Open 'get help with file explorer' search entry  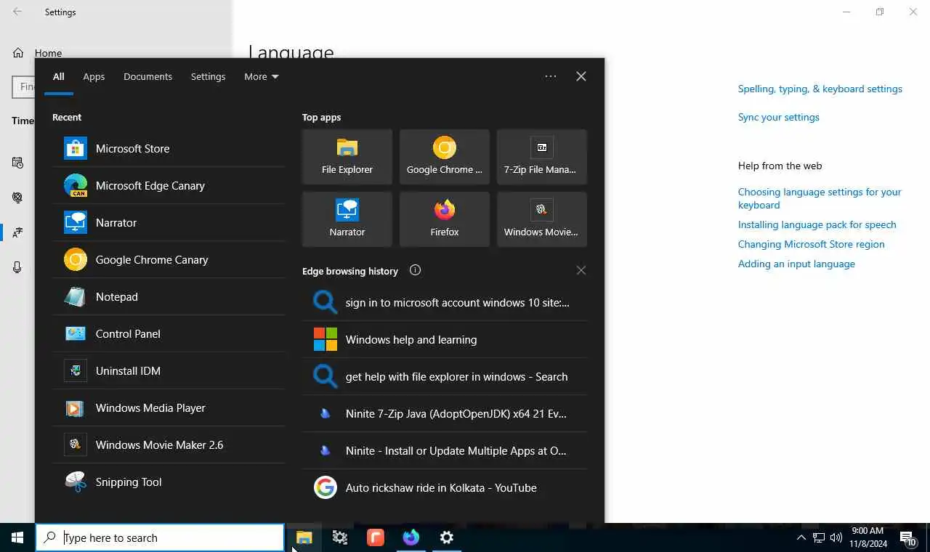click(445, 376)
